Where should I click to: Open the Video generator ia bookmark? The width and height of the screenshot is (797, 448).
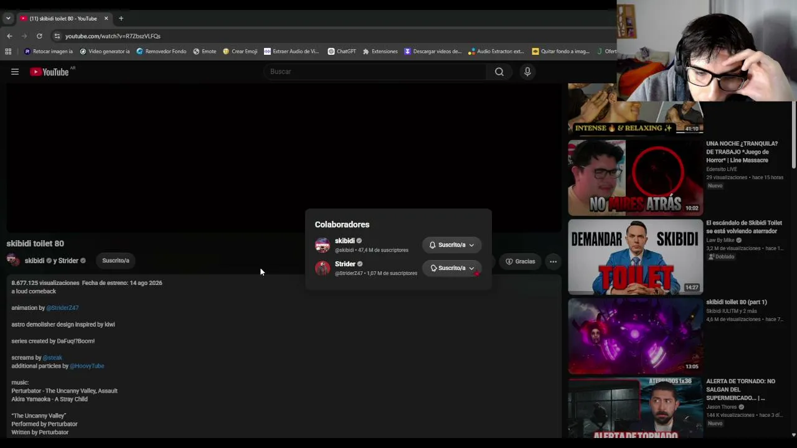click(105, 52)
